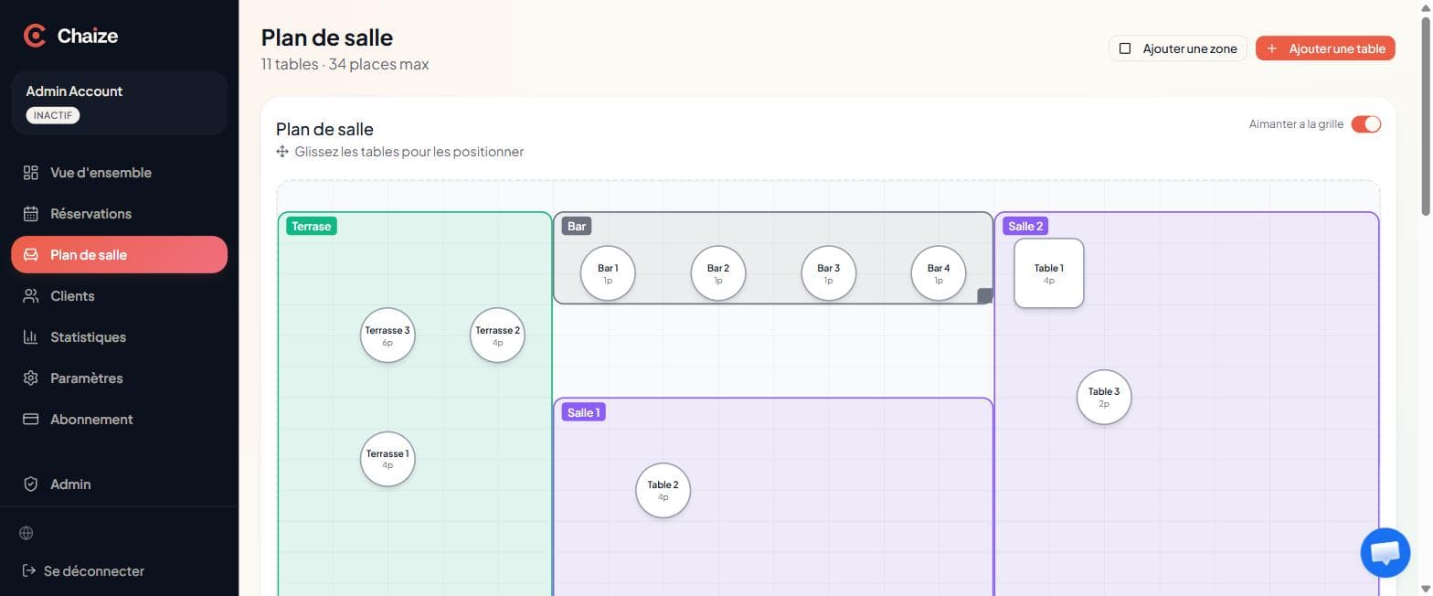
Task: Click the scrollbar down arrow
Action: [1426, 589]
